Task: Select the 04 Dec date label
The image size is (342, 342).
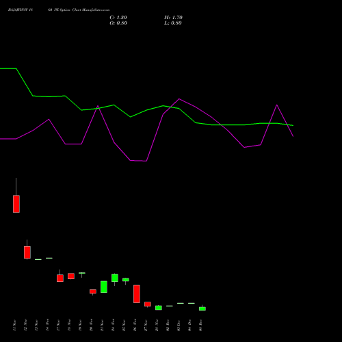Action: click(189, 325)
